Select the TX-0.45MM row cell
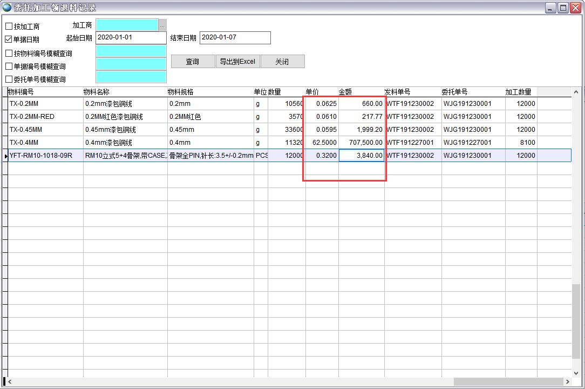585x389 pixels. pos(45,130)
